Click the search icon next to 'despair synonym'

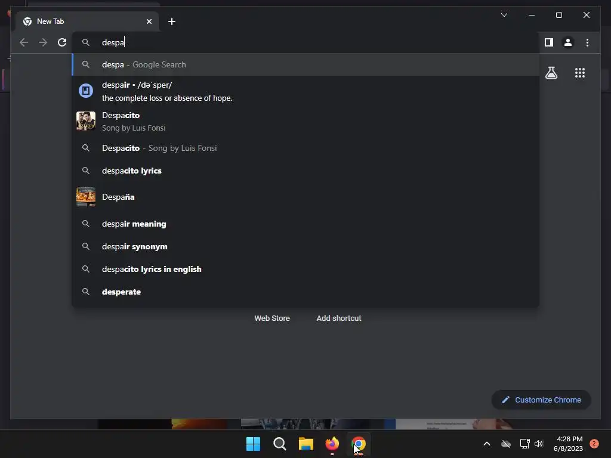pos(86,246)
